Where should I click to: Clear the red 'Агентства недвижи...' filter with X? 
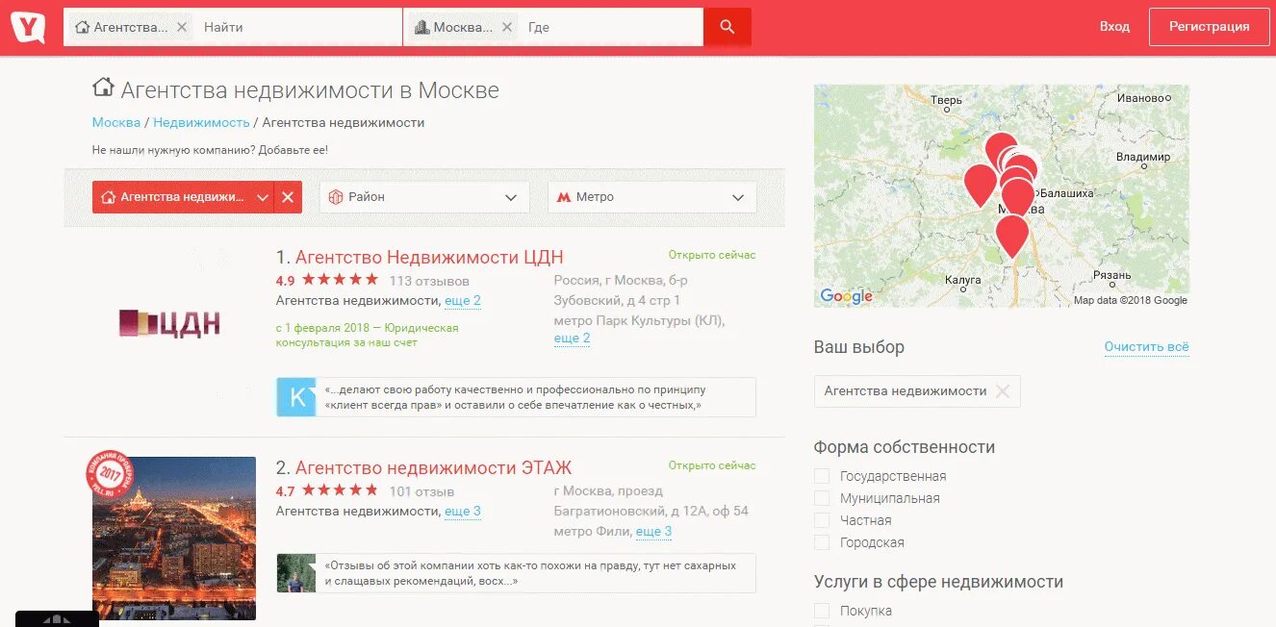tap(288, 197)
